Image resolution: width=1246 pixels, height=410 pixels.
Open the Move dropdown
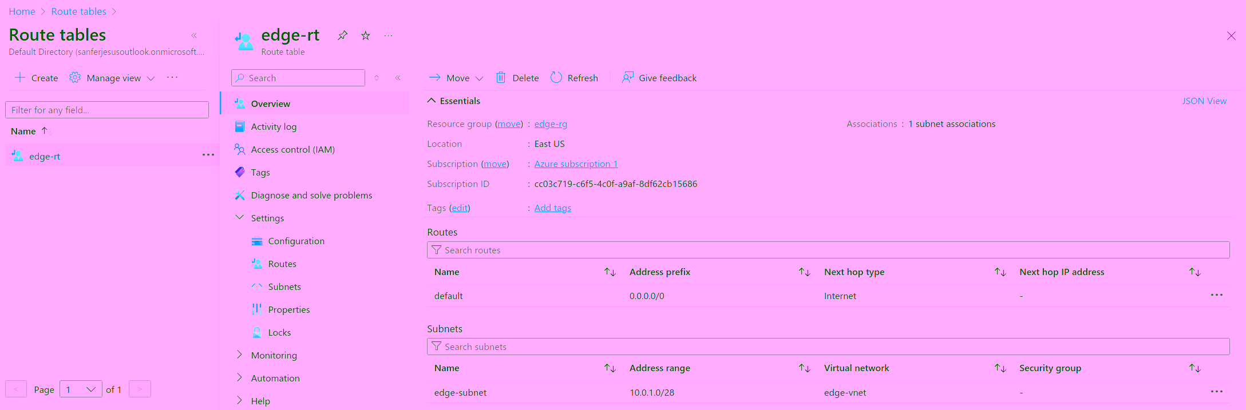pos(456,78)
